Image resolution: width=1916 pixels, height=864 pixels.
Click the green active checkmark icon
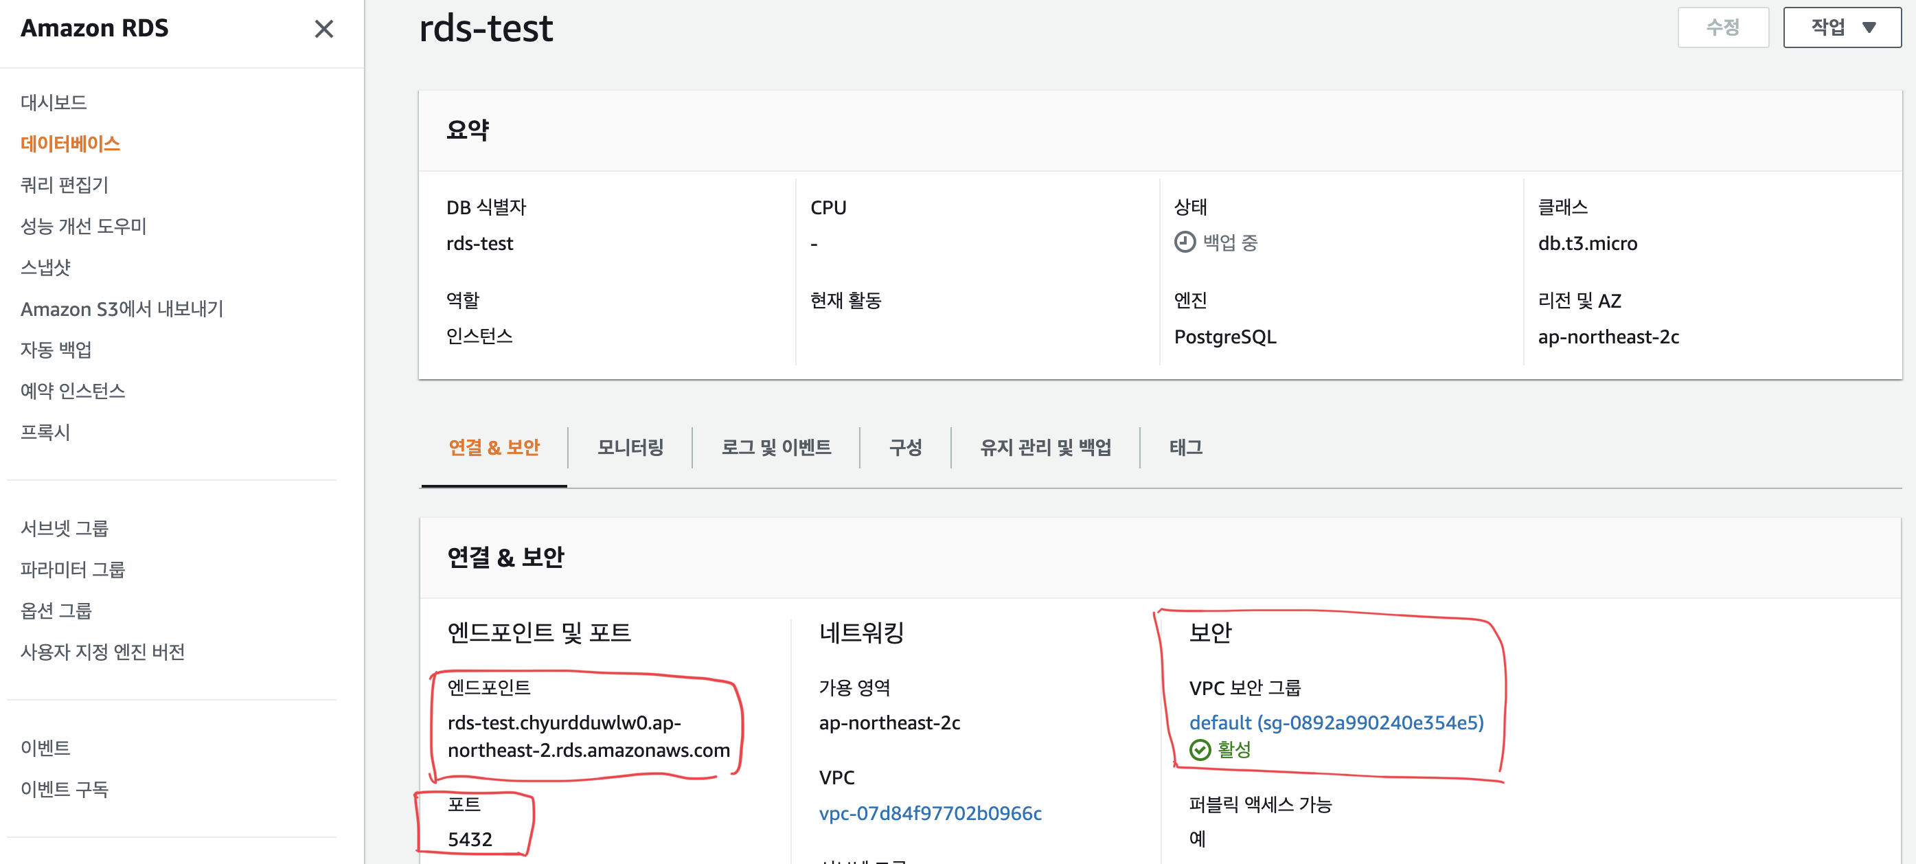click(1200, 749)
